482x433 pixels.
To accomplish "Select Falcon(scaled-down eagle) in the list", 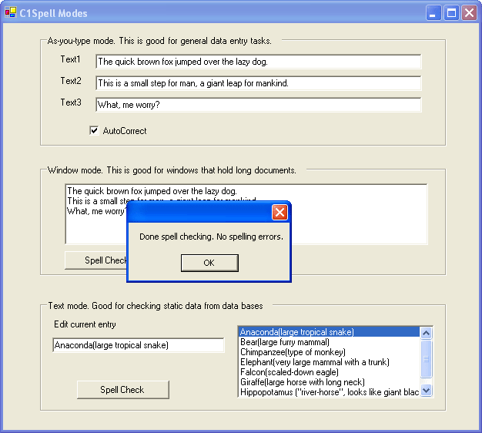I will (329, 372).
